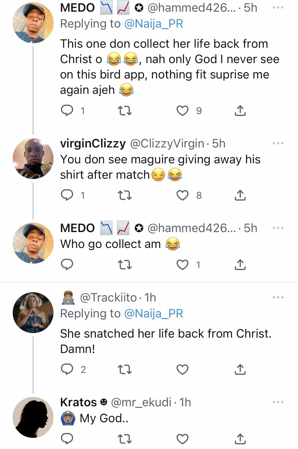Screen dimensions: 298x449
Task: Open @Naija_PR link in Trackiito's reply
Action: click(x=153, y=313)
